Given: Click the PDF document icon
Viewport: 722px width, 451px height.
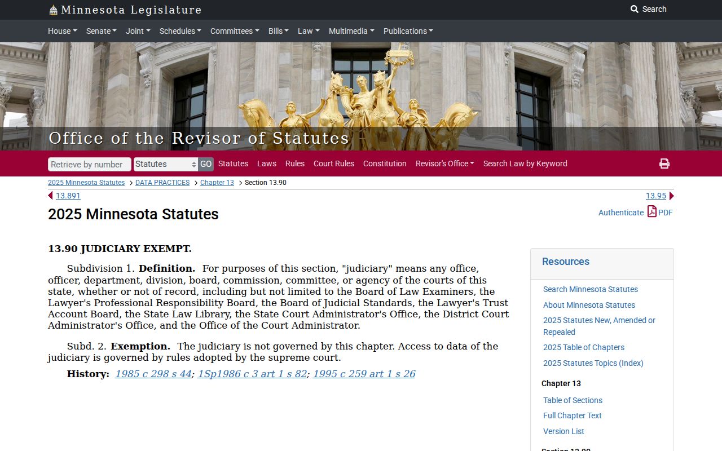Looking at the screenshot, I should tap(652, 211).
